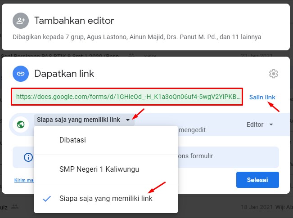Click the 18 Jan 2021 date in background list
Viewport: 293px width, 218px height.
click(x=257, y=207)
